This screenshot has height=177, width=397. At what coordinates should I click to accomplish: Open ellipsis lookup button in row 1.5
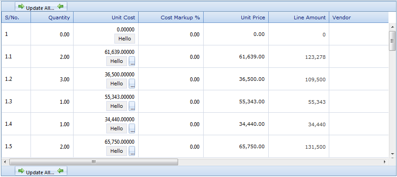(x=132, y=151)
